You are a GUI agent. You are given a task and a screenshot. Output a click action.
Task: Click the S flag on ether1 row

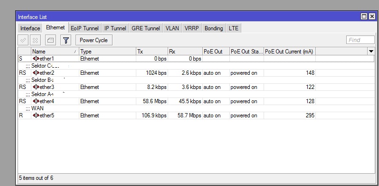[x=20, y=59]
